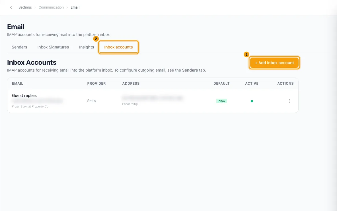This screenshot has width=337, height=211.
Task: Click the Guest replies account name
Action: point(24,96)
